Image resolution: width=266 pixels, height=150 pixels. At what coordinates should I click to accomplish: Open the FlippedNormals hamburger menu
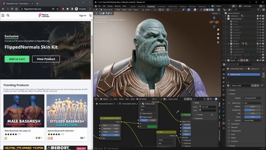click(x=3, y=15)
